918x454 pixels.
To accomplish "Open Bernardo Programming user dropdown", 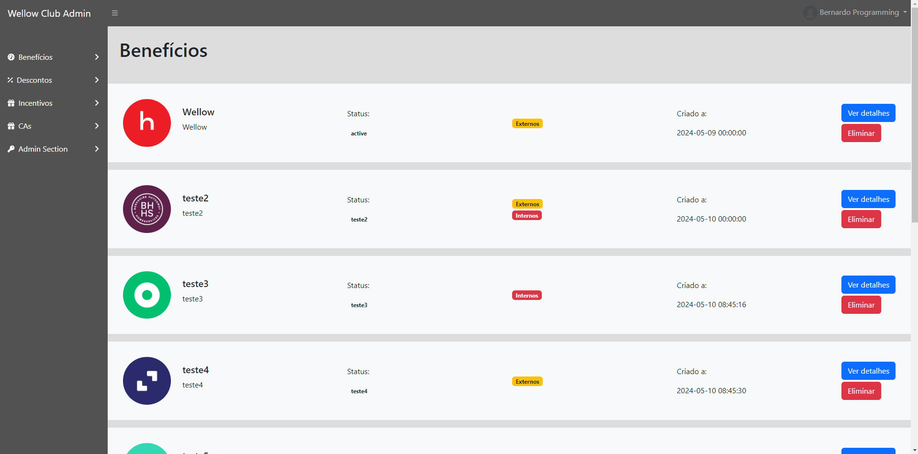I will [x=859, y=12].
